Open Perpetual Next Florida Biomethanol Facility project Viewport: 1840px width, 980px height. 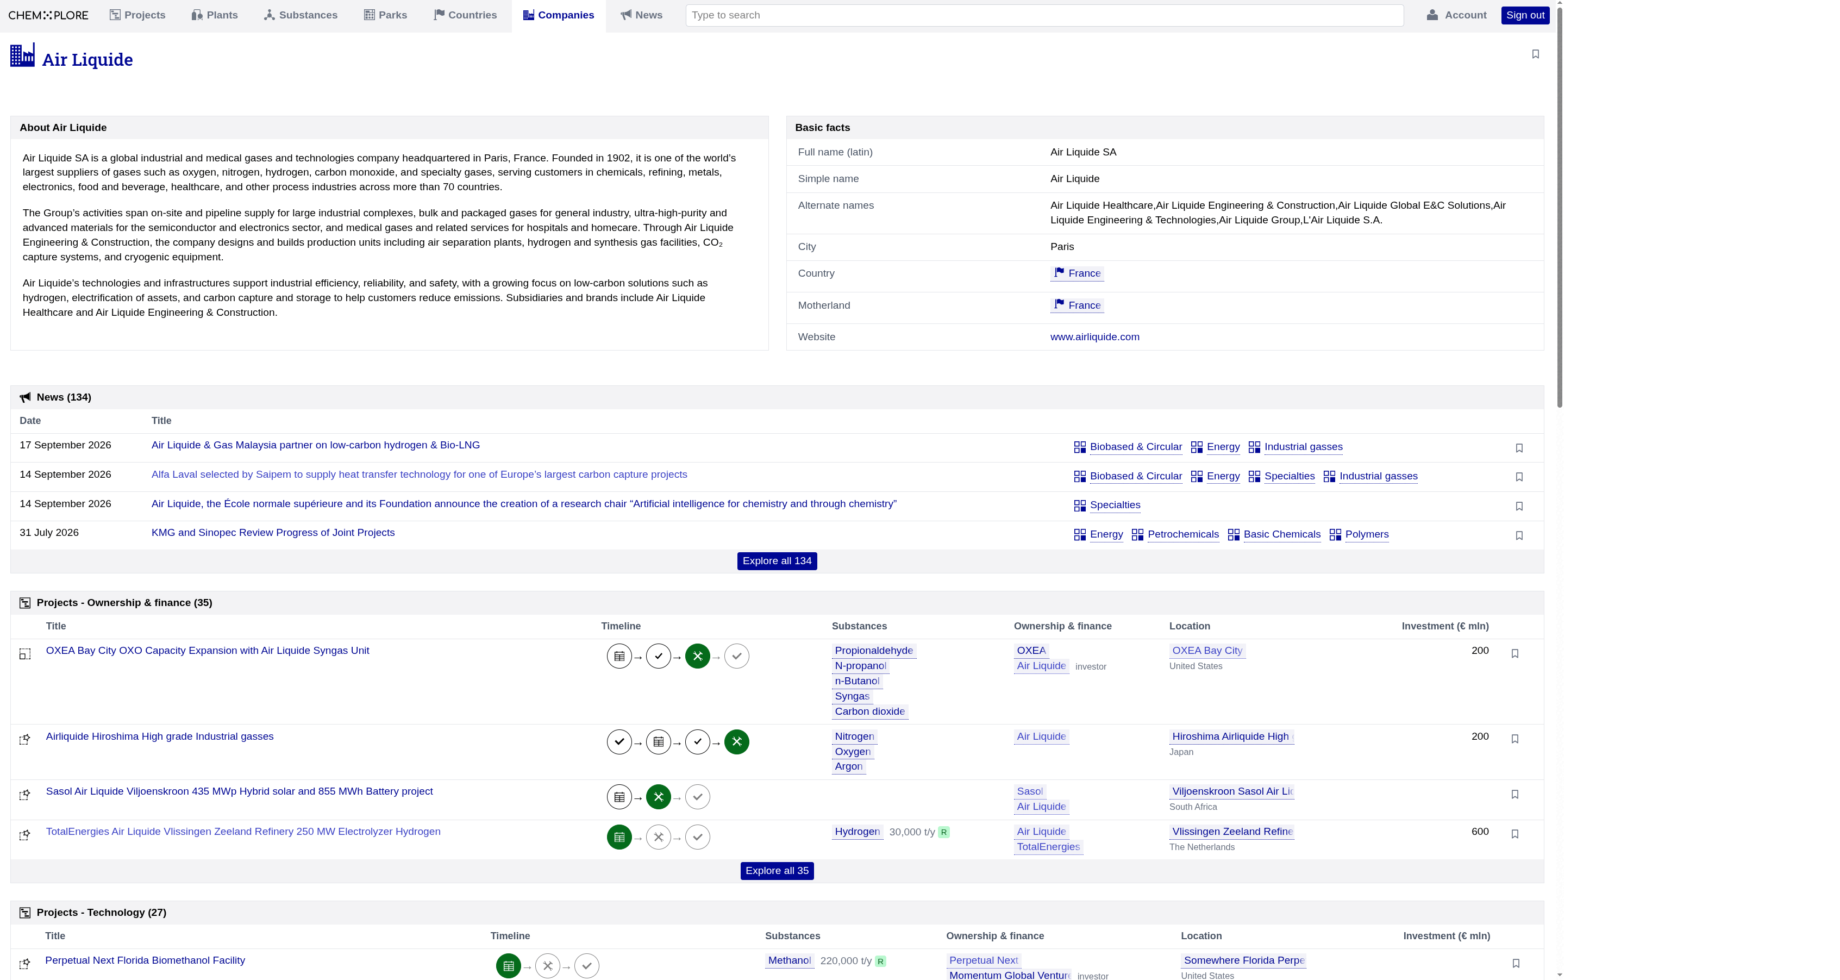145,961
